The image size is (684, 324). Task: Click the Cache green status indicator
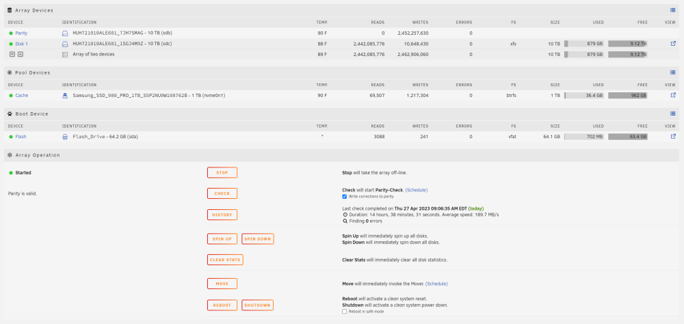[x=11, y=96]
